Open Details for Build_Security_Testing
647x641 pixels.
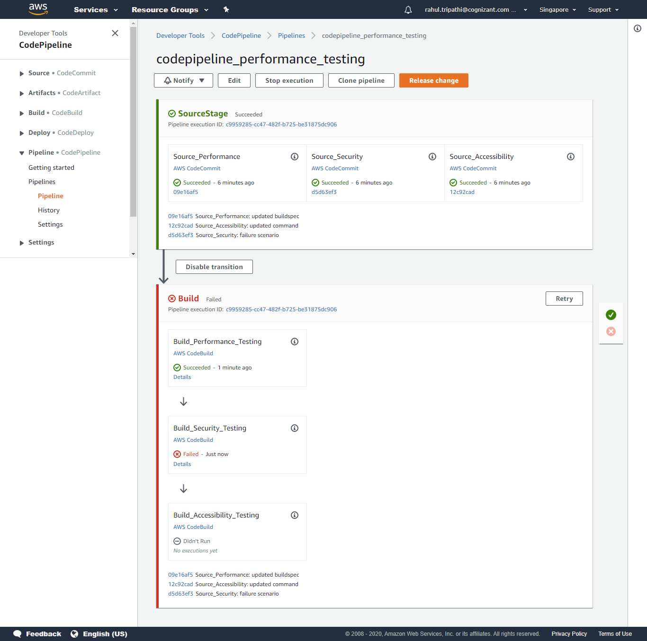coord(182,464)
